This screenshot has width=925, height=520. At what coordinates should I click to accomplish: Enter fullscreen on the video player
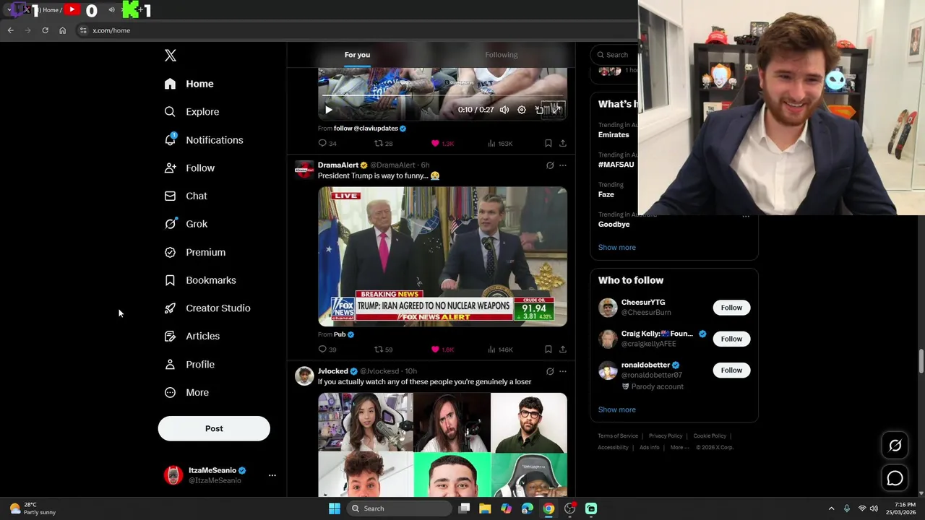556,110
